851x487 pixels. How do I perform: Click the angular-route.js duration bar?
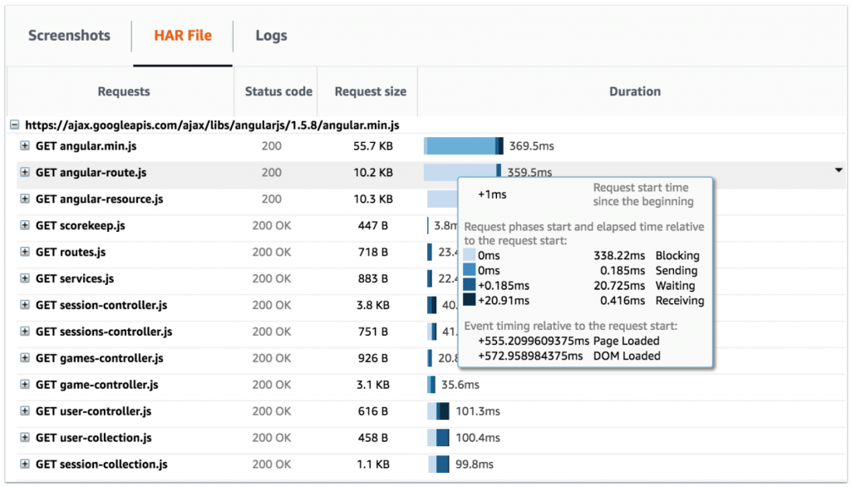click(457, 173)
